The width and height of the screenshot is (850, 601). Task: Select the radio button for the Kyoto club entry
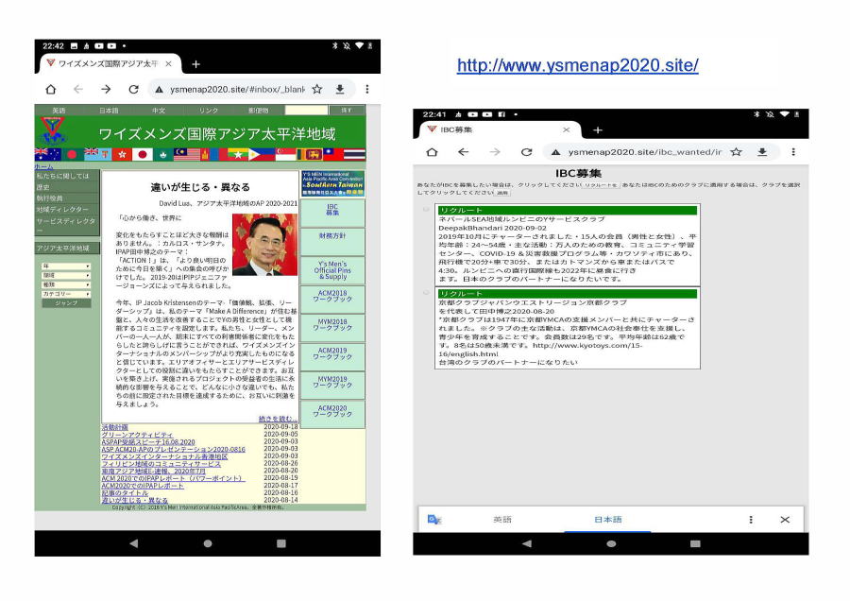426,293
